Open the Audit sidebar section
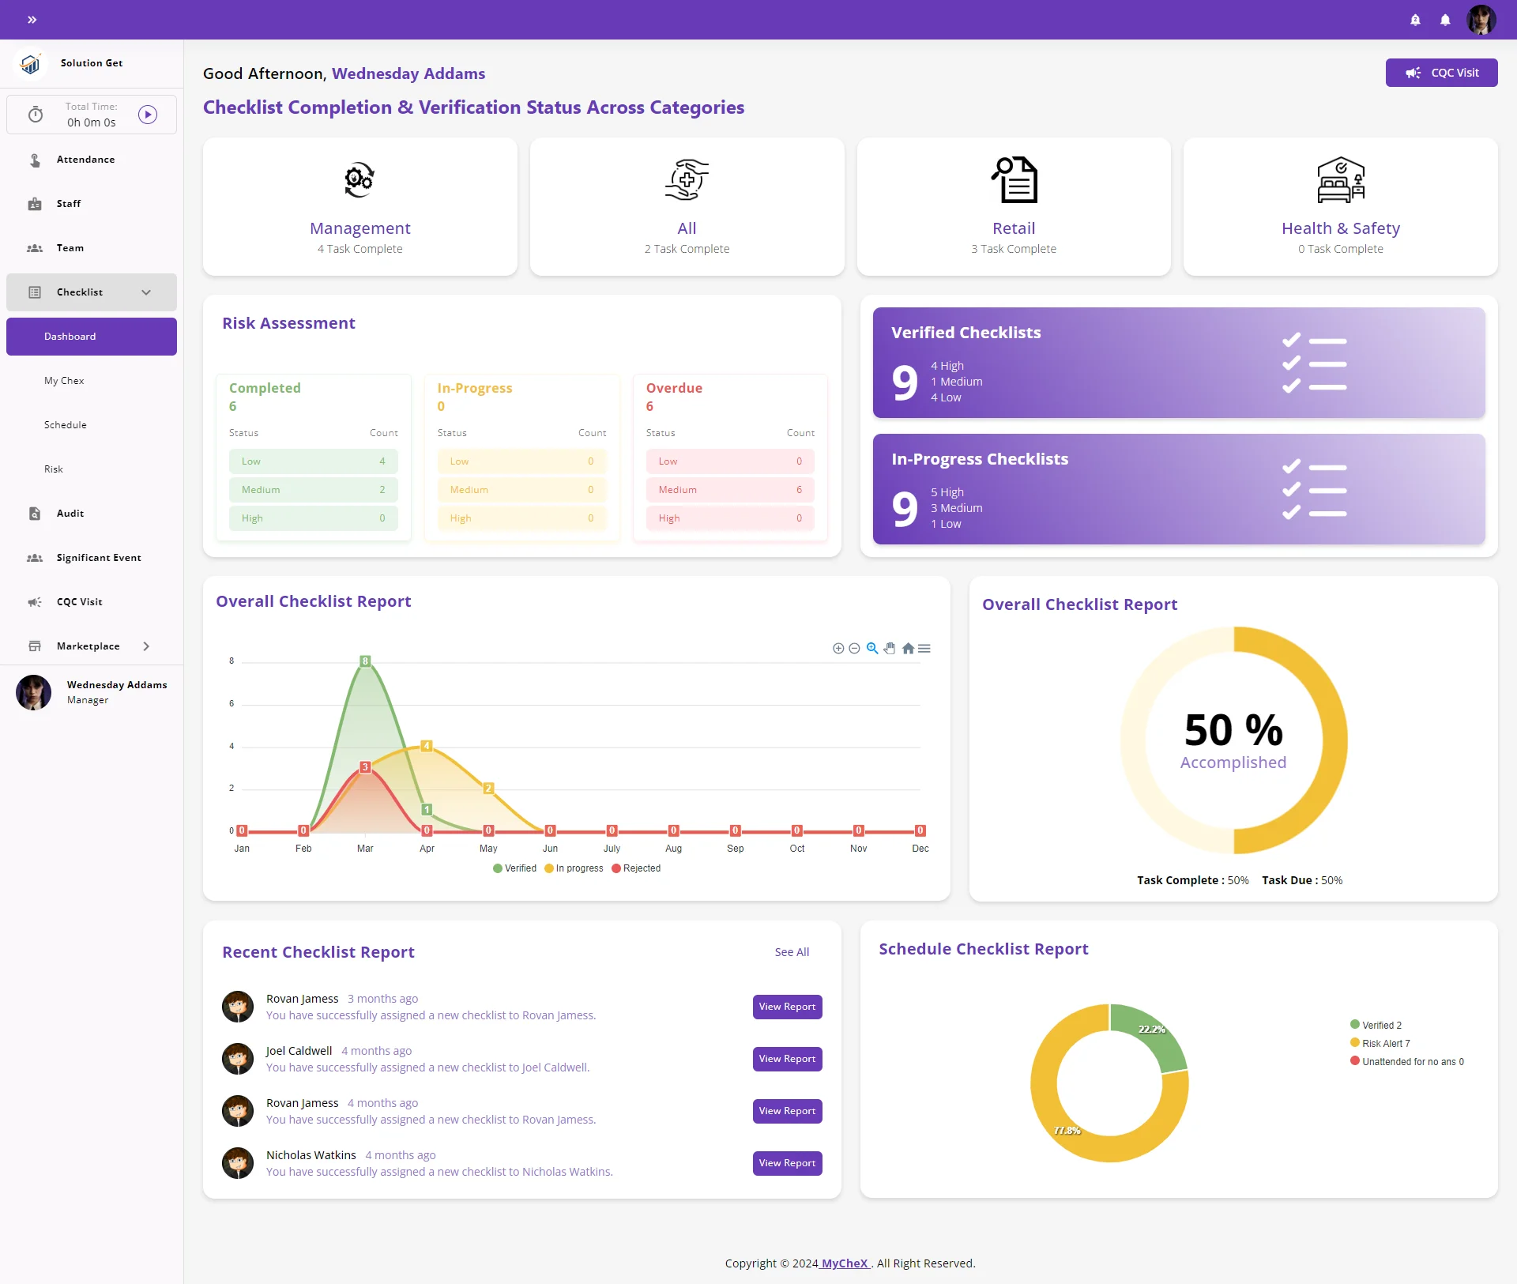The width and height of the screenshot is (1517, 1284). click(70, 514)
